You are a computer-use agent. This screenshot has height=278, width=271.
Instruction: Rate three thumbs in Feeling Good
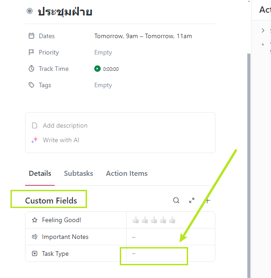(154, 220)
